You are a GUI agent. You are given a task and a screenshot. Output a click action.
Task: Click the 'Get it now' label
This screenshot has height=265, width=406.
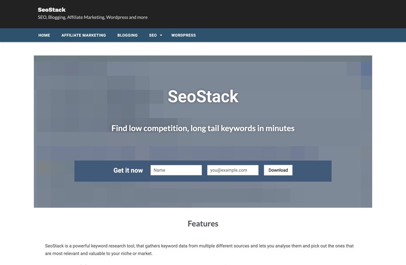pyautogui.click(x=128, y=170)
